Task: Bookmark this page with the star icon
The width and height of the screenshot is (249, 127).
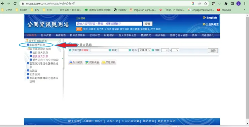Action: [x=206, y=3]
